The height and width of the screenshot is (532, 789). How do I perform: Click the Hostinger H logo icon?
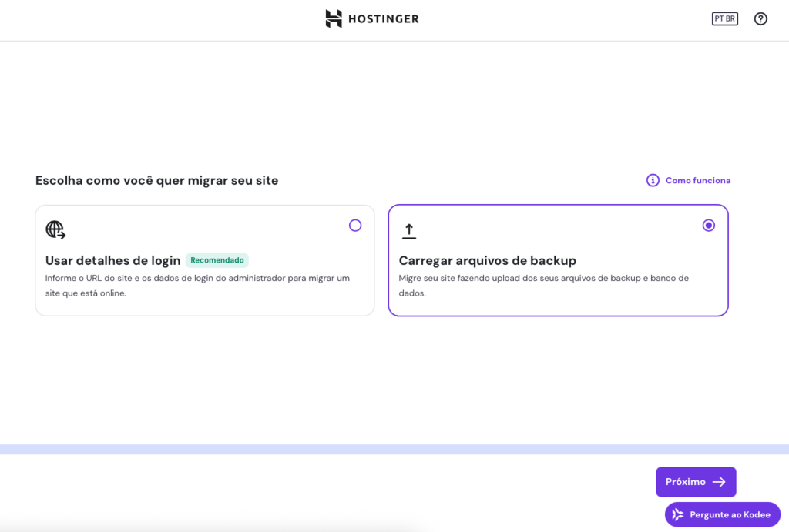click(333, 18)
